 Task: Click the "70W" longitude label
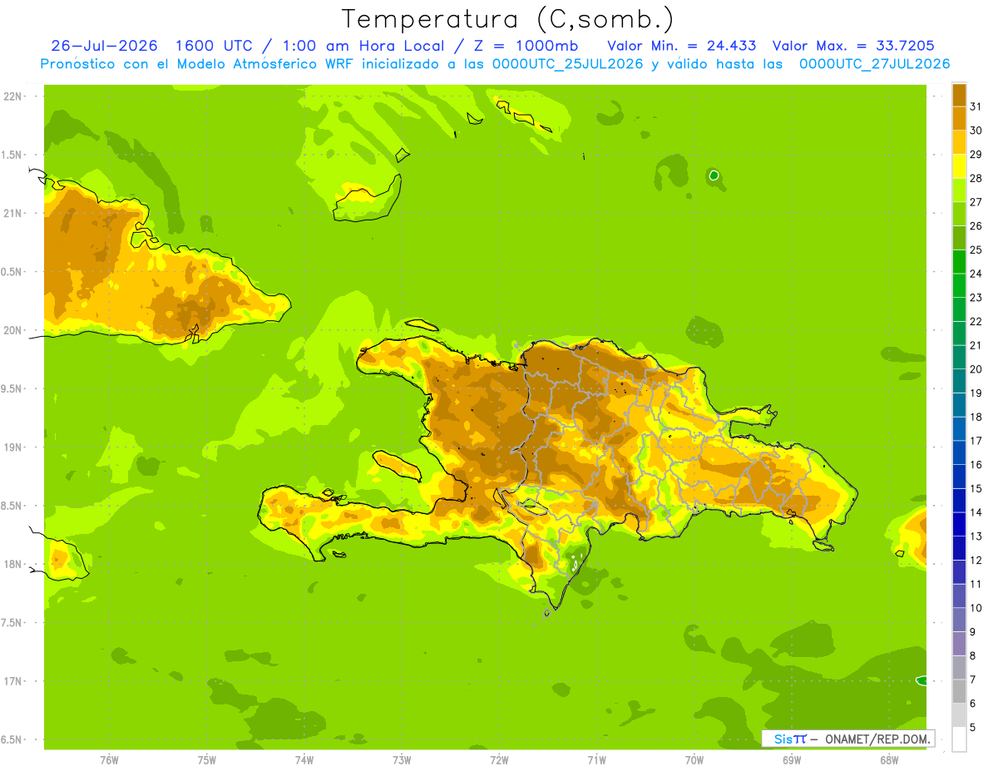pos(694,760)
